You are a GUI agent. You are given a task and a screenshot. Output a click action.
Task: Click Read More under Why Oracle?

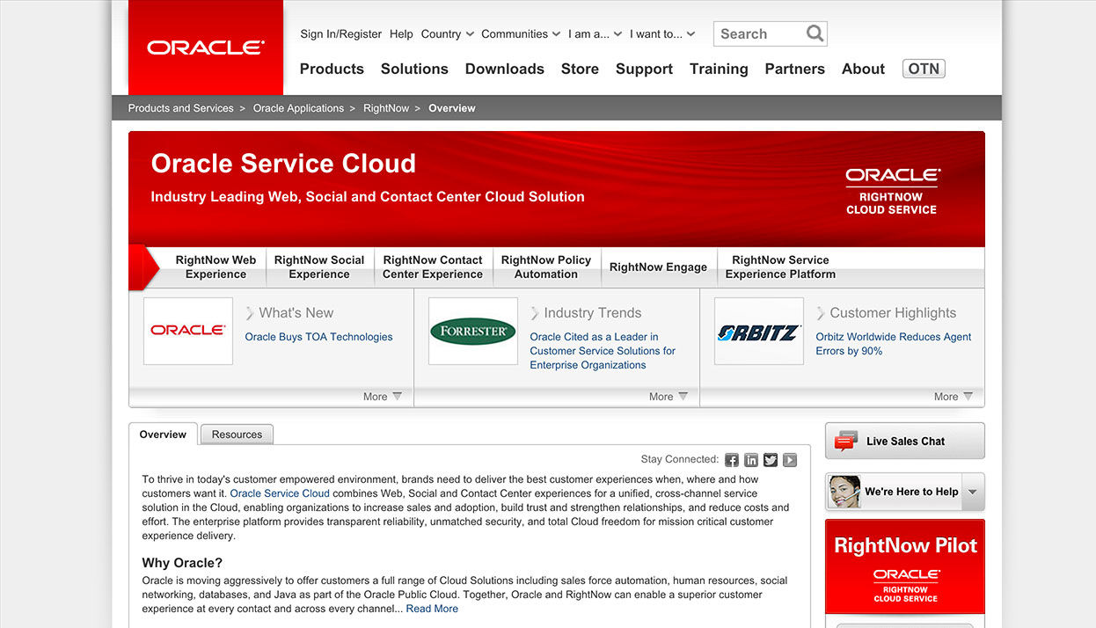click(x=432, y=608)
